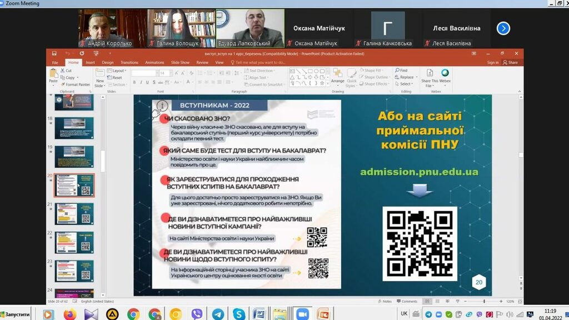Toggle italic formatting in Font group
569x320 pixels.
click(141, 82)
